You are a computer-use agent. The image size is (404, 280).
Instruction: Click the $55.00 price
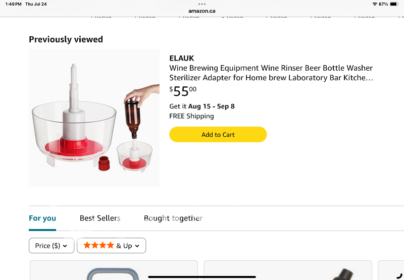(183, 91)
